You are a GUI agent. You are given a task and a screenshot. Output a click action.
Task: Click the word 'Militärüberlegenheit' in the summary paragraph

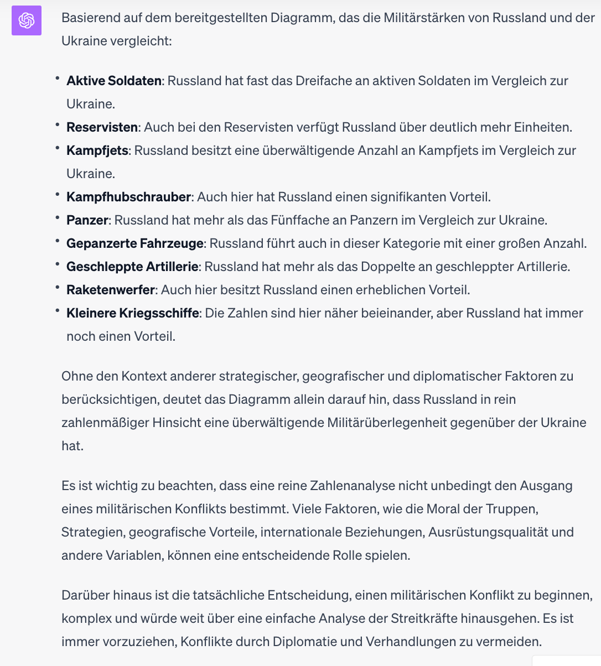[387, 423]
